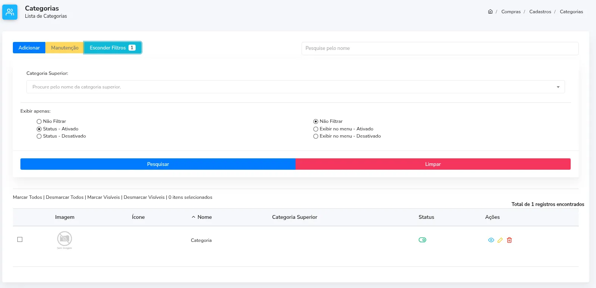Screen dimensions: 596x288
Task: Click the red Limpar button
Action: (x=433, y=164)
